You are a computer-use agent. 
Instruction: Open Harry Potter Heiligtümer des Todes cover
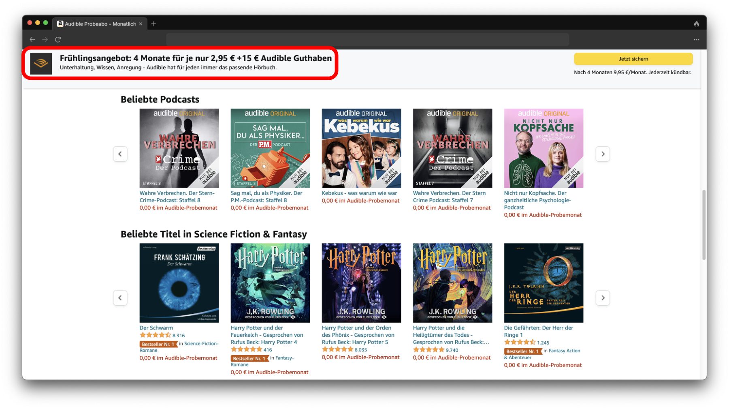452,283
